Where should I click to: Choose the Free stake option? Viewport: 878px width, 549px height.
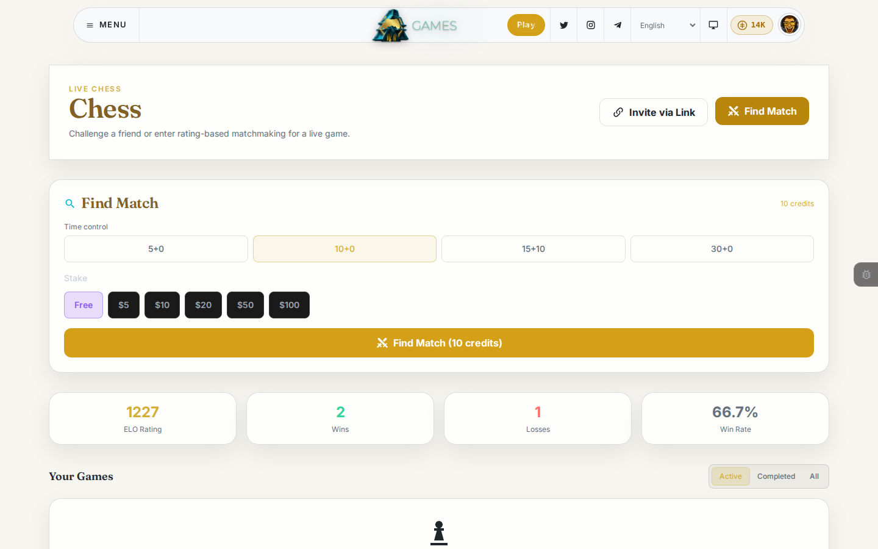pyautogui.click(x=84, y=305)
